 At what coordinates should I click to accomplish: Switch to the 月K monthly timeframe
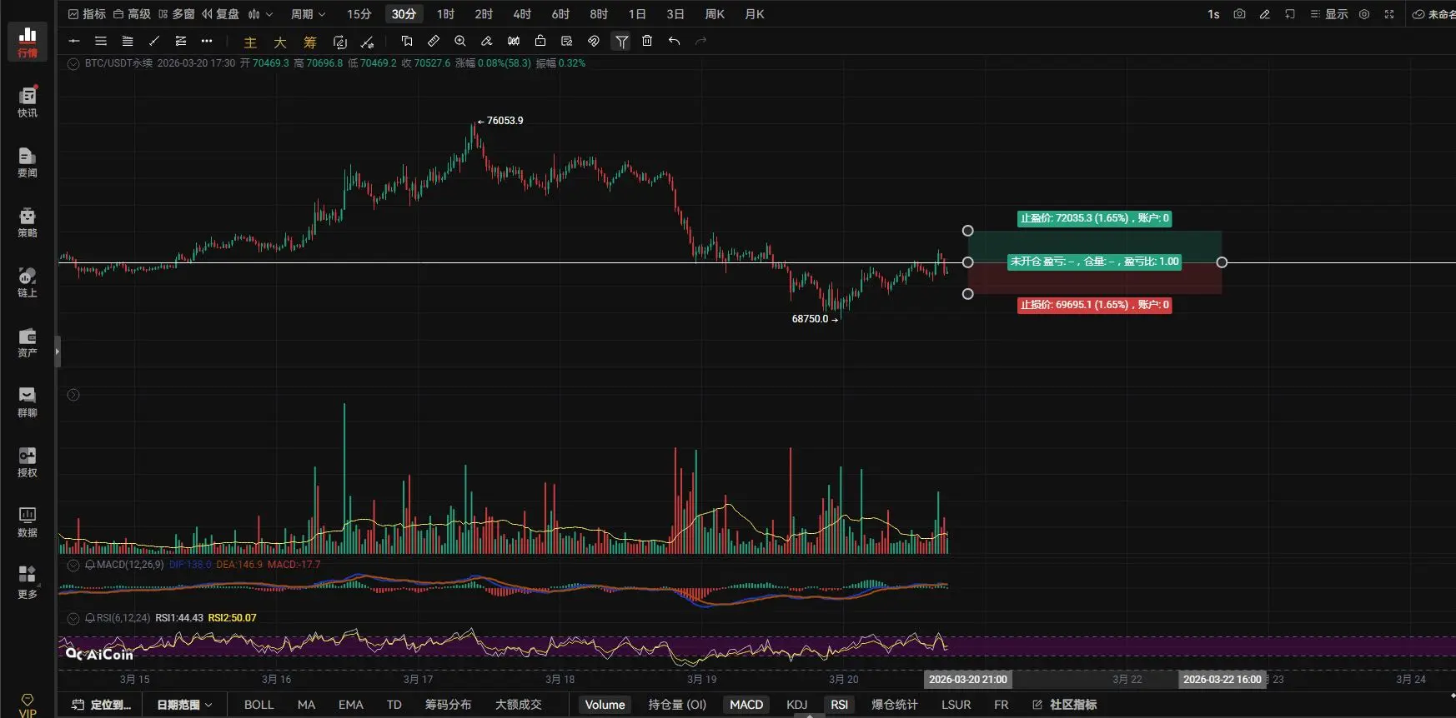(754, 14)
